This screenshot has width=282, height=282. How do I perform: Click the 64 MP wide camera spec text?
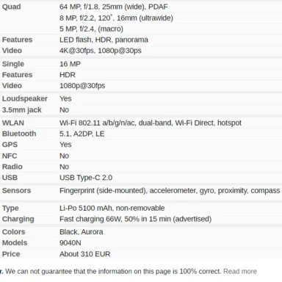coord(114,7)
